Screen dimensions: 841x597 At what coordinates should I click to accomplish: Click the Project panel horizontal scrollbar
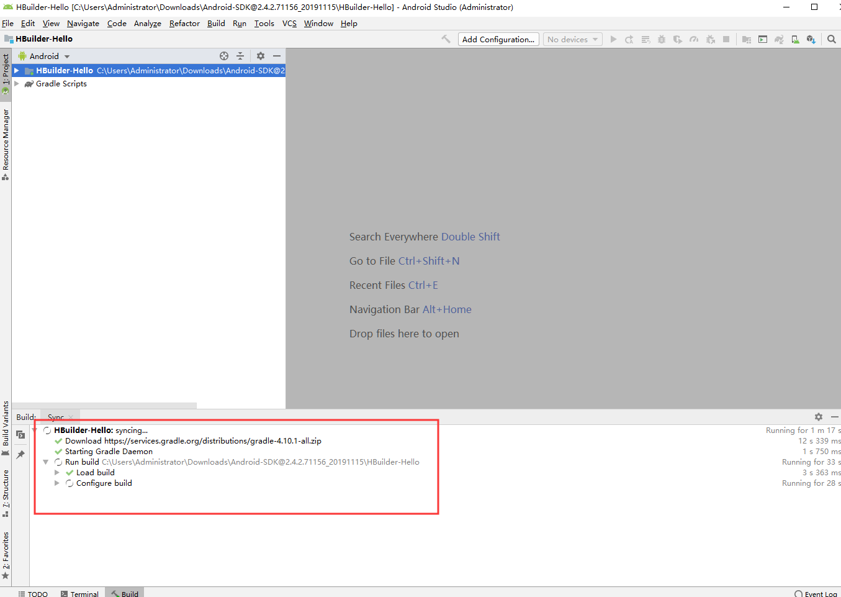click(x=104, y=406)
